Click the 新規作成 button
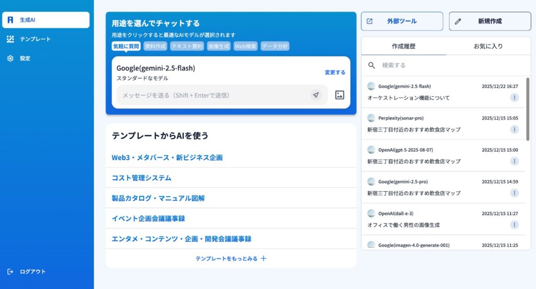The width and height of the screenshot is (536, 289). (x=489, y=21)
